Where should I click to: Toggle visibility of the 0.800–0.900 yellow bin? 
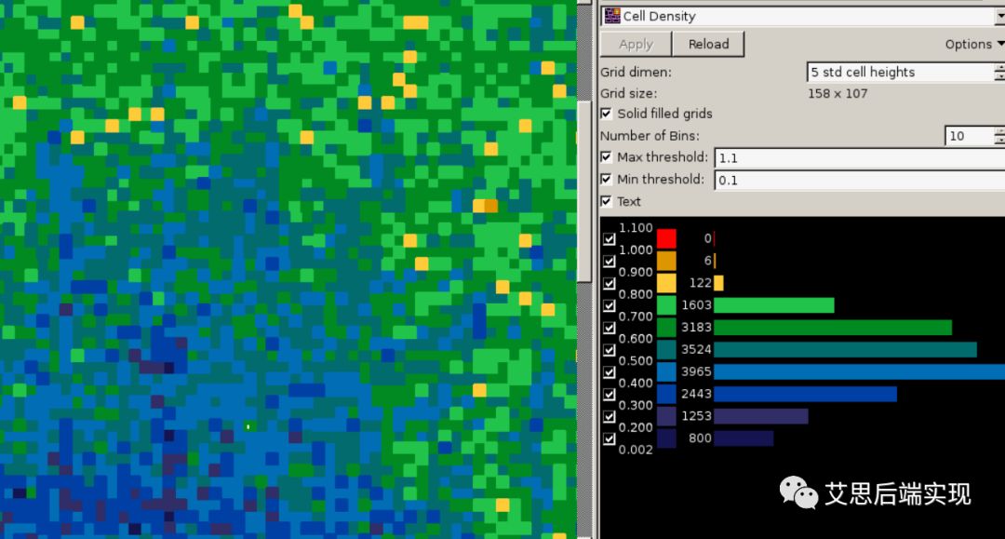610,283
